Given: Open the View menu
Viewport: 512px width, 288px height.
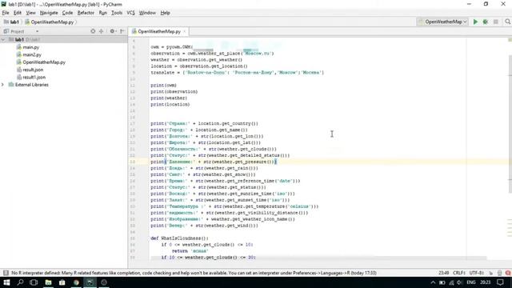Looking at the screenshot, I should [x=30, y=13].
